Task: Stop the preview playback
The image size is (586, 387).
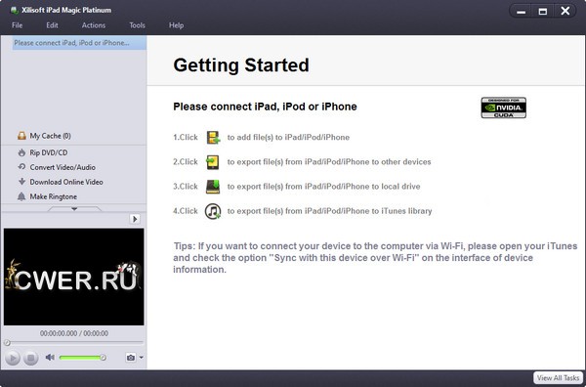Action: [31, 358]
